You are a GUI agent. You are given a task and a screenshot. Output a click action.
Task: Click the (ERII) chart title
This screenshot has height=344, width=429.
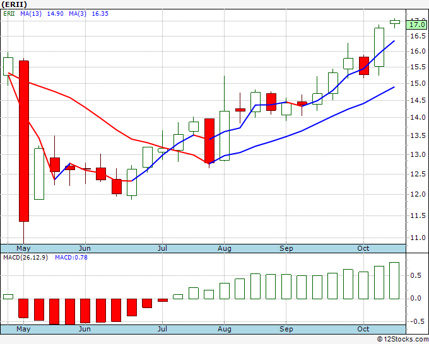point(15,4)
